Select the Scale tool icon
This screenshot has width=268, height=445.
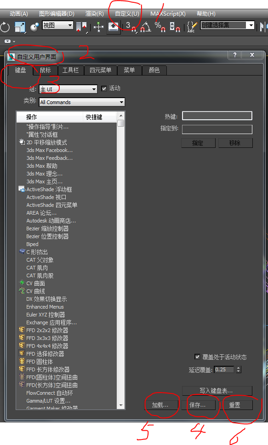click(x=20, y=27)
